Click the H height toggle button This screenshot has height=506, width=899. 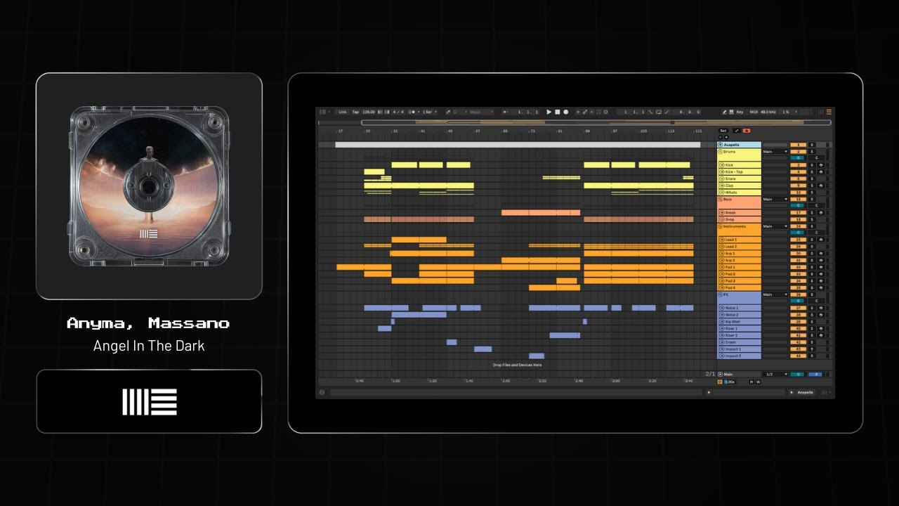coord(752,382)
